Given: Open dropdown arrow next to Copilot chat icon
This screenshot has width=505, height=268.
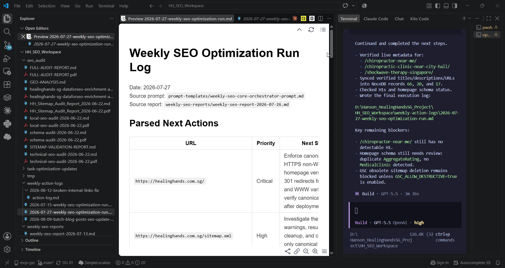Looking at the screenshot, I should tap(353, 6).
